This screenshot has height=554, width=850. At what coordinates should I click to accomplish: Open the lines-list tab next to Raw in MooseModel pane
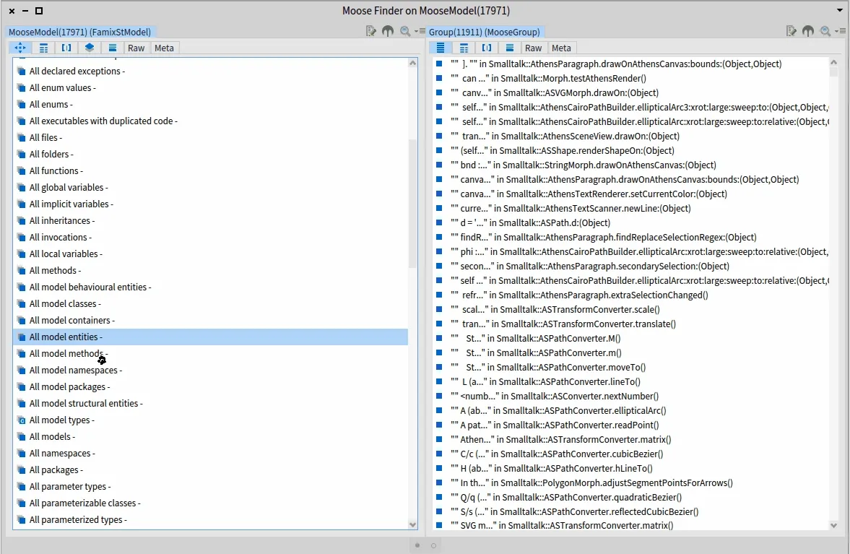112,48
